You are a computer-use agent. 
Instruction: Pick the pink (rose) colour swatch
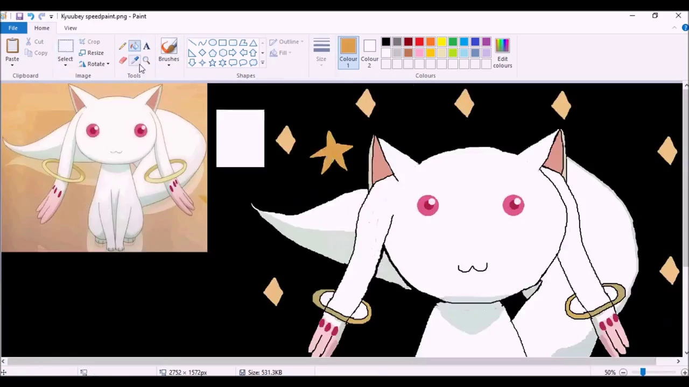pyautogui.click(x=419, y=53)
